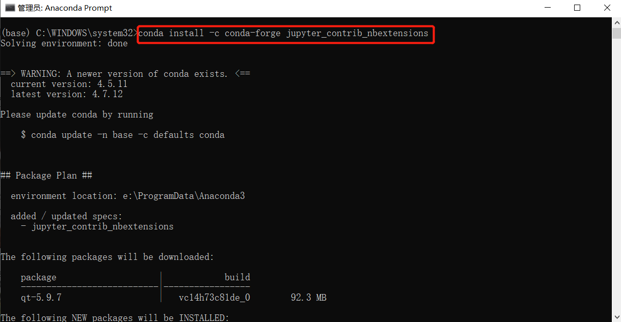Screen dimensions: 621x322
Task: Click the conda install command text
Action: pyautogui.click(x=283, y=33)
